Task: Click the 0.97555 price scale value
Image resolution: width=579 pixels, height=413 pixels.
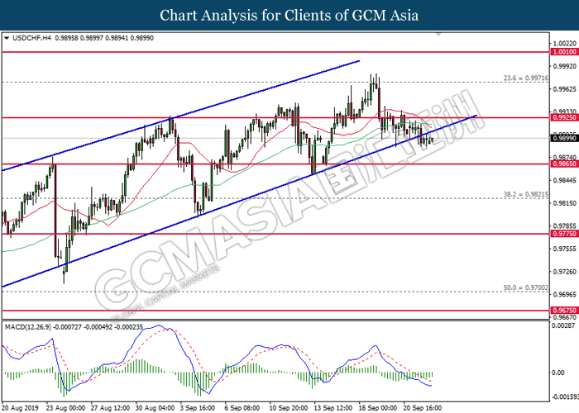Action: tap(565, 249)
